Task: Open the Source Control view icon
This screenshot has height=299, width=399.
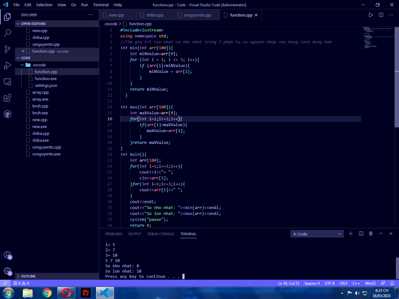Action: pos(7,49)
